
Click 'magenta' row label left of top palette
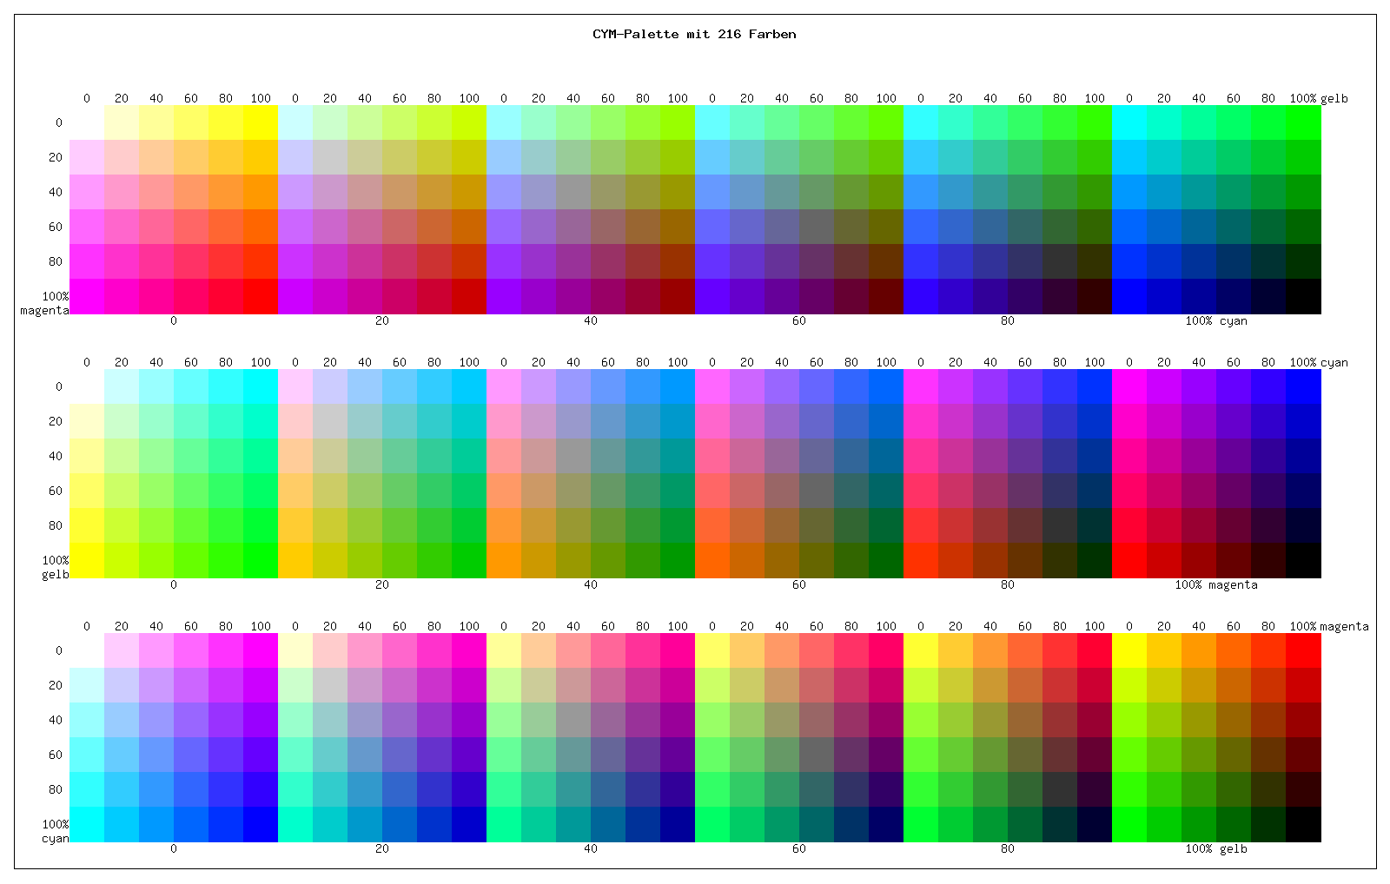click(44, 311)
